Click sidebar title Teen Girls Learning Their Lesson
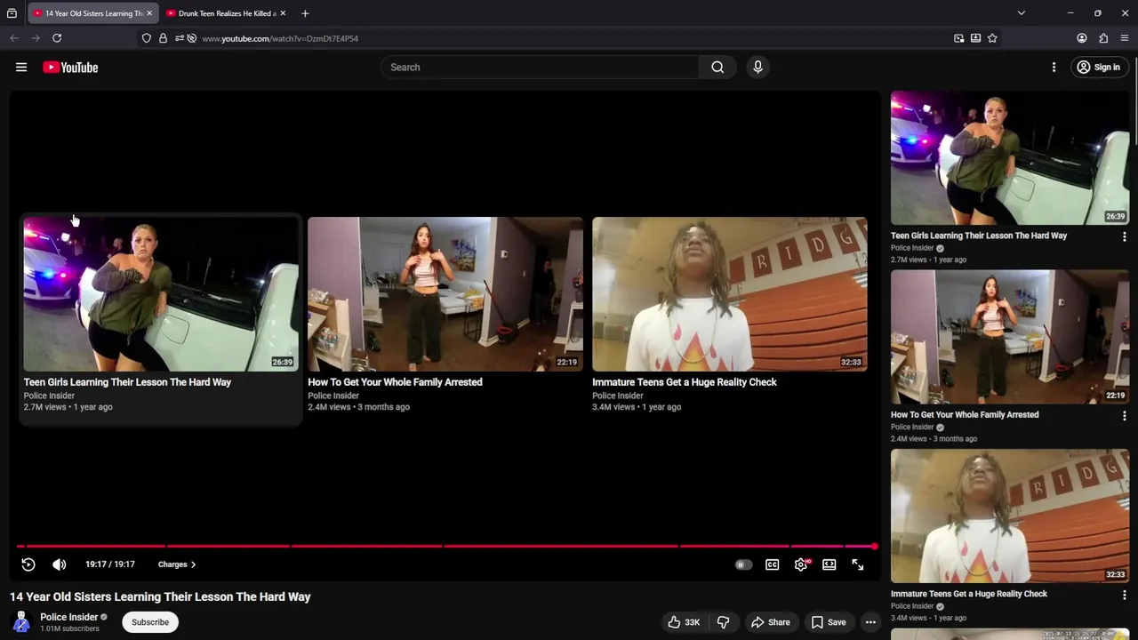The width and height of the screenshot is (1138, 640). coord(979,236)
